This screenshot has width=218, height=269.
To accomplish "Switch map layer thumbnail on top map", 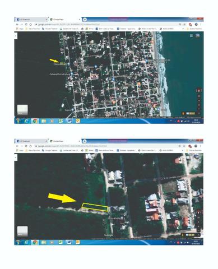I will (x=22, y=110).
